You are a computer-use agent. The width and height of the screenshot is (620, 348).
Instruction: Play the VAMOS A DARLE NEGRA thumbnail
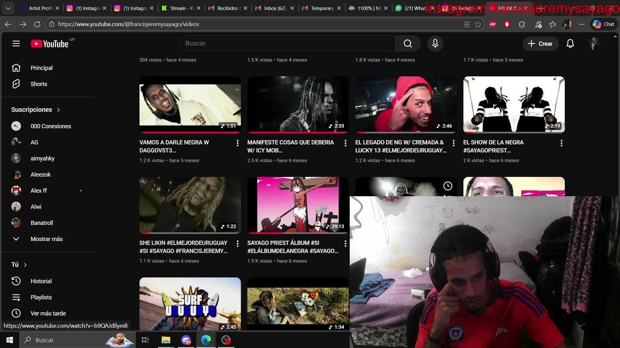(x=190, y=104)
